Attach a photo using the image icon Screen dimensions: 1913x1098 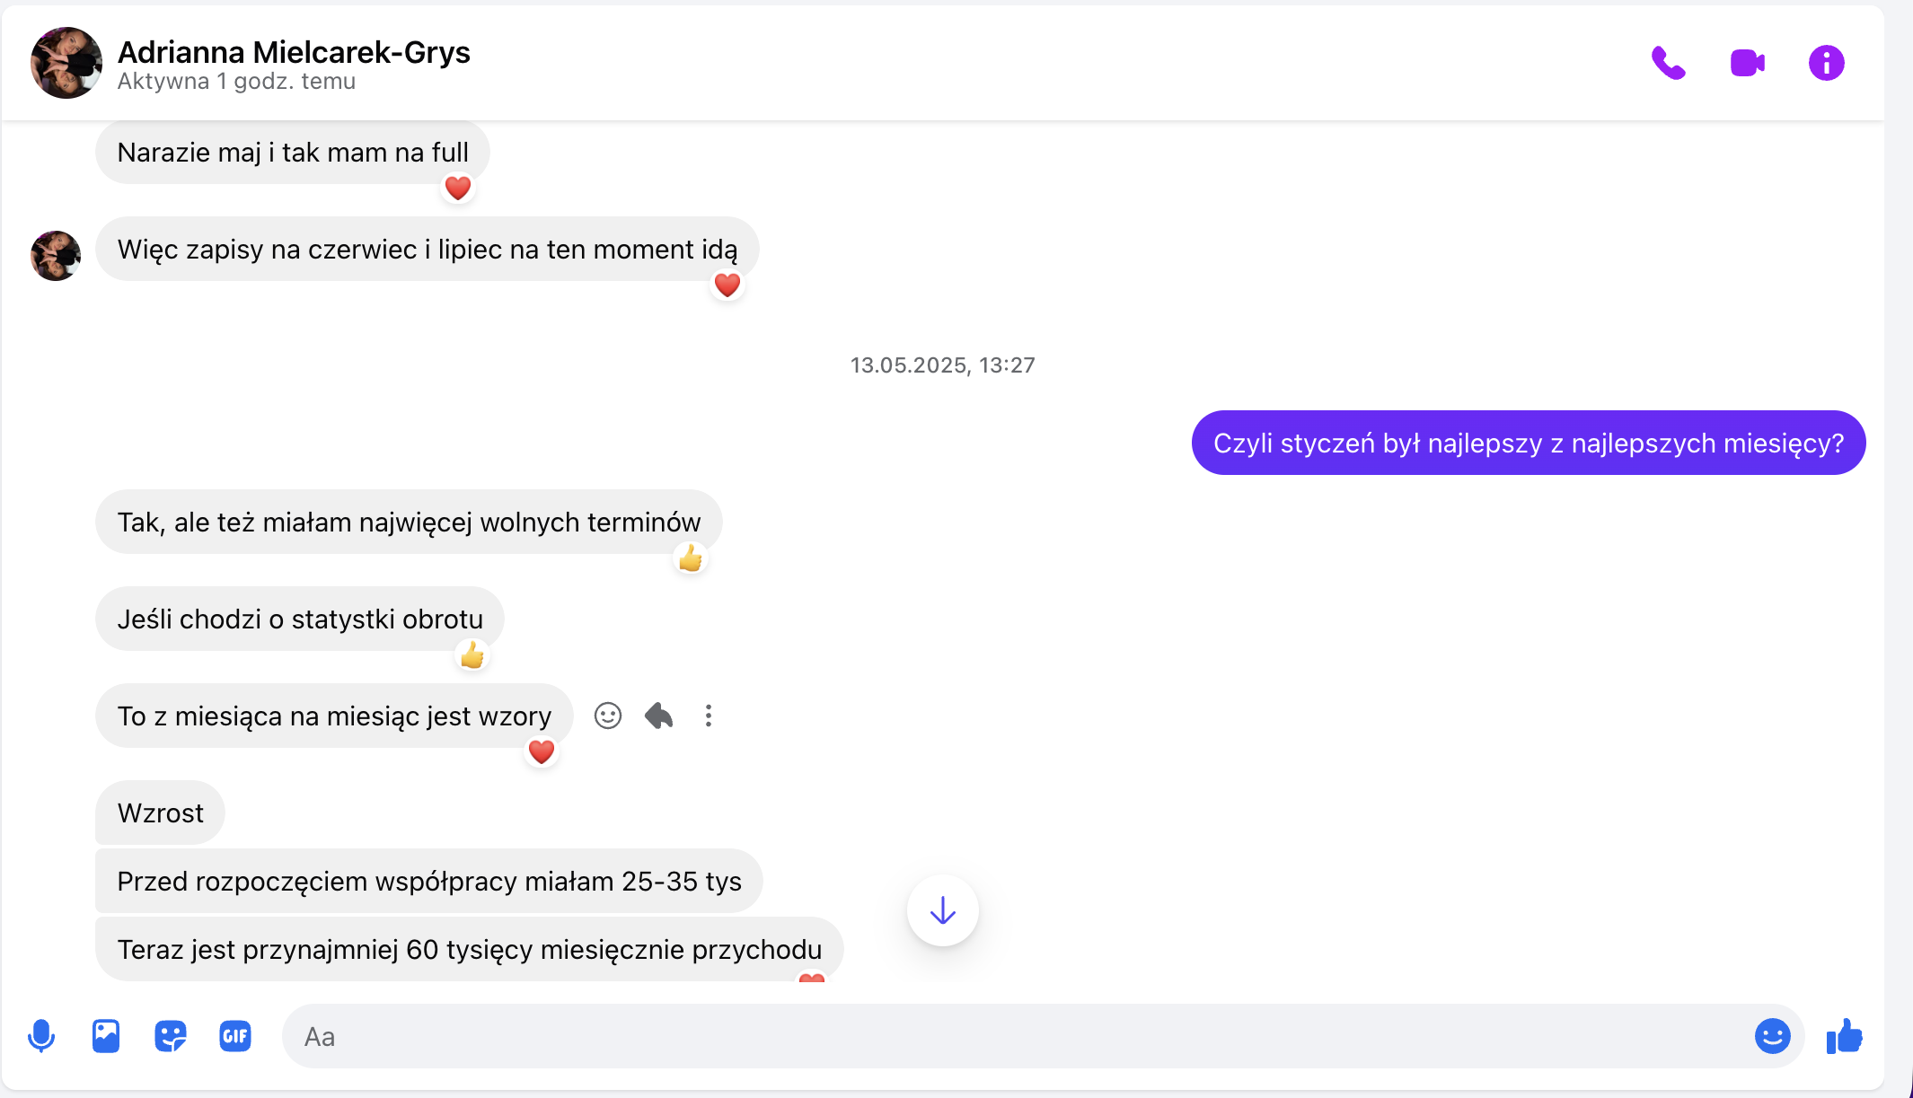[x=106, y=1036]
